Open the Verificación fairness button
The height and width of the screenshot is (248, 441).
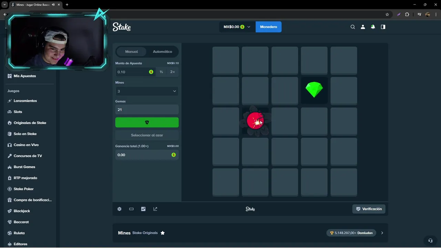click(x=369, y=209)
